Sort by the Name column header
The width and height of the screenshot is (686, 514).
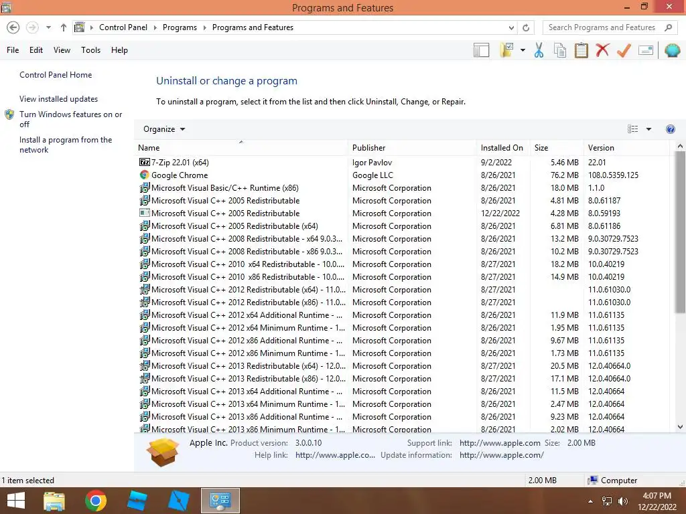[241, 148]
